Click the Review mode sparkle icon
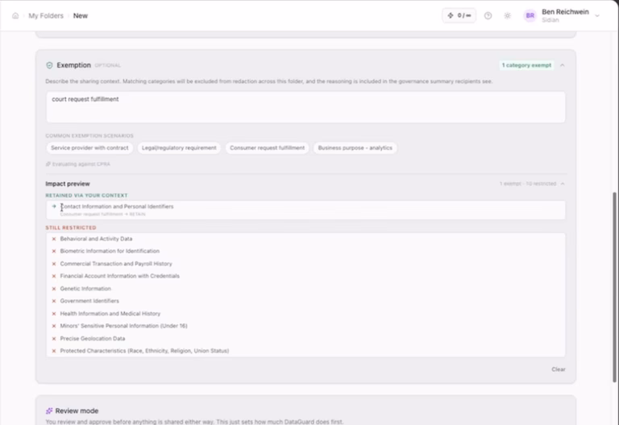Image resolution: width=619 pixels, height=425 pixels. click(49, 411)
